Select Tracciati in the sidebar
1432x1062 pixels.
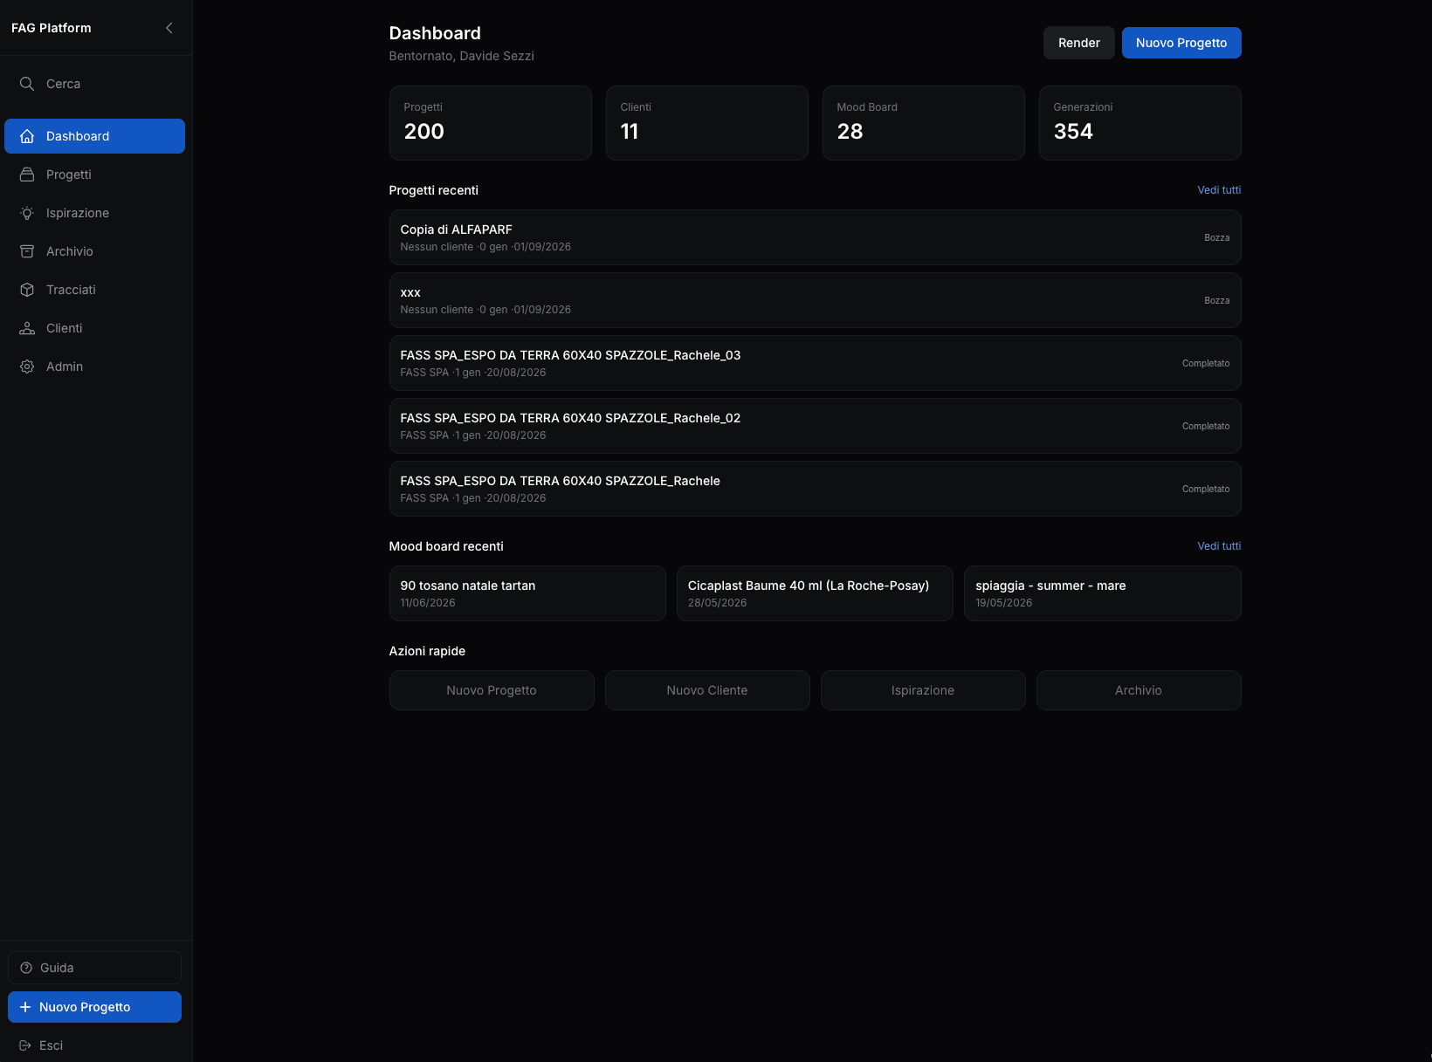click(94, 290)
